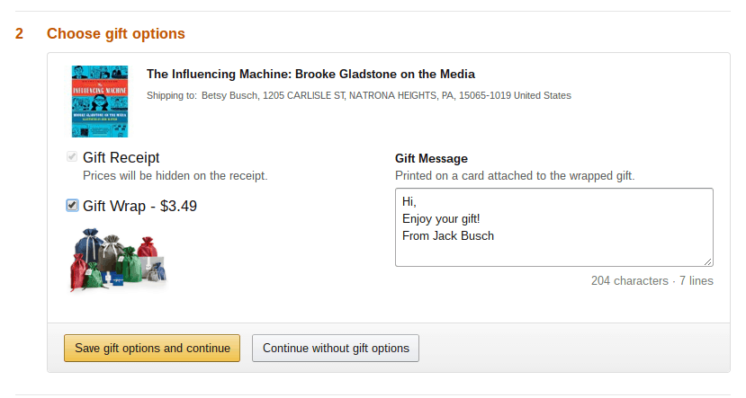The image size is (746, 398).
Task: Click the gift wrap bags image
Action: click(119, 258)
